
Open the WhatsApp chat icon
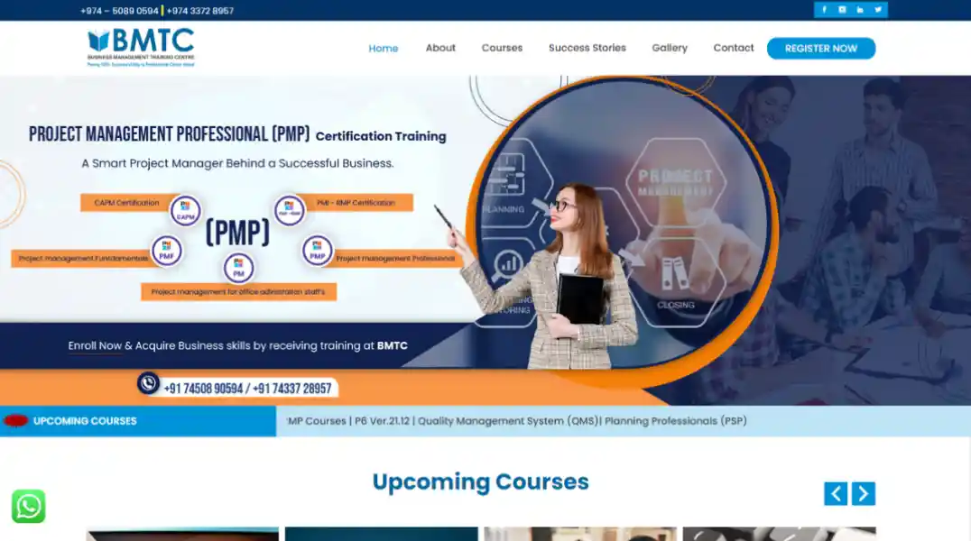(29, 507)
